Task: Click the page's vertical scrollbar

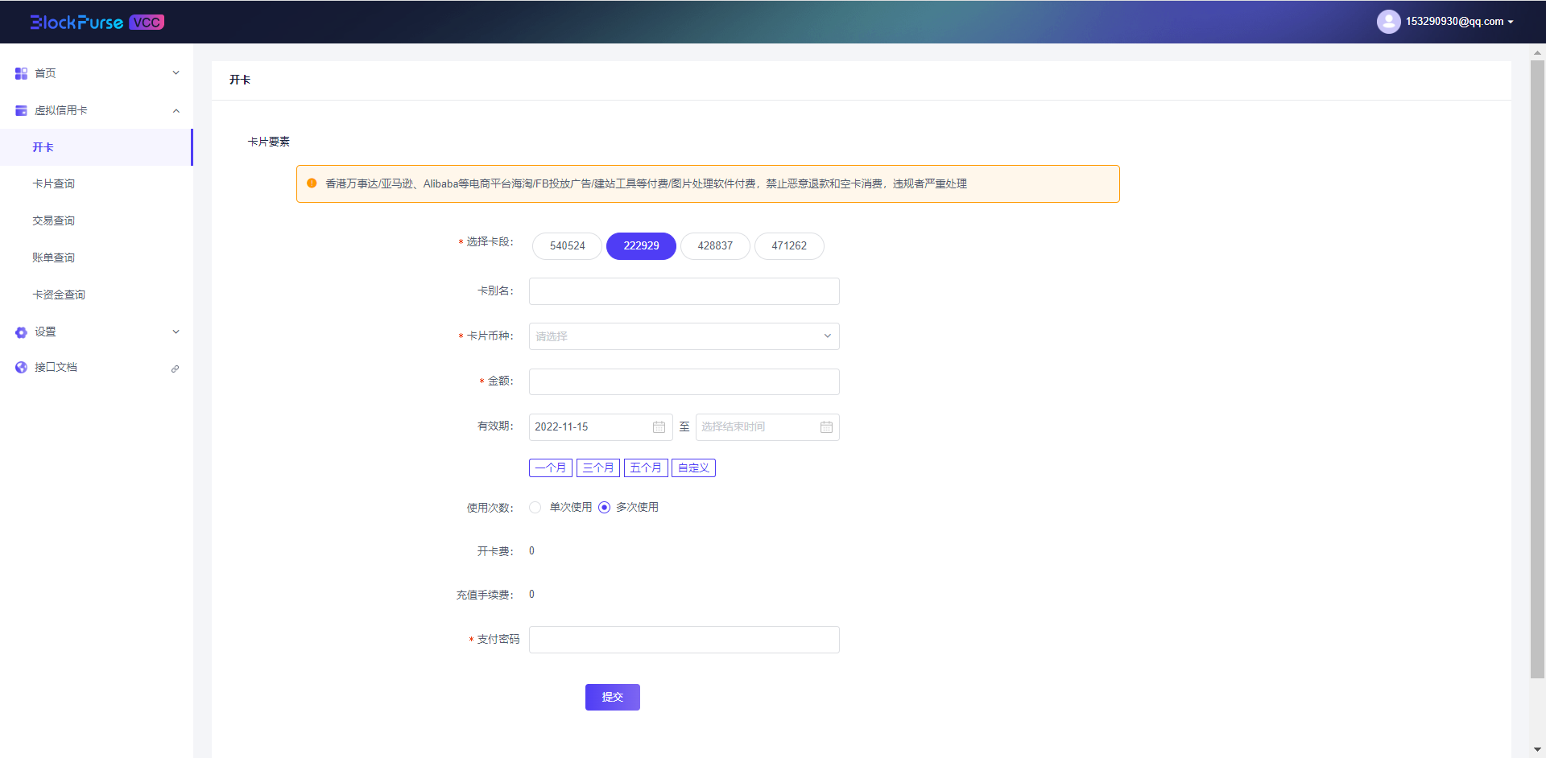Action: [x=1537, y=370]
